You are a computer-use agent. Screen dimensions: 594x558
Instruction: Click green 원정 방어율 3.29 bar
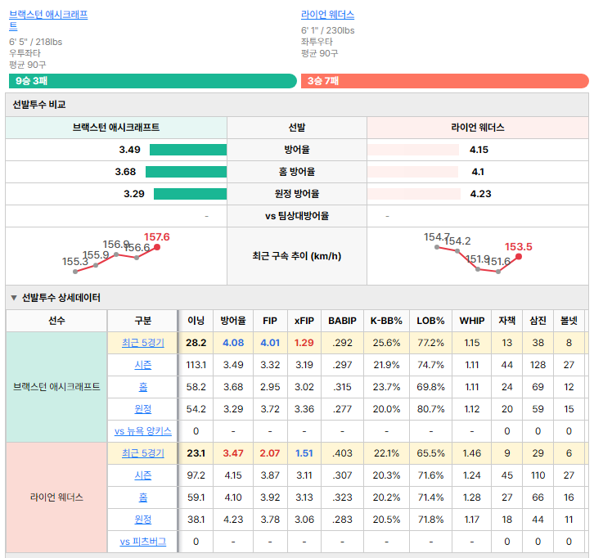click(x=190, y=194)
